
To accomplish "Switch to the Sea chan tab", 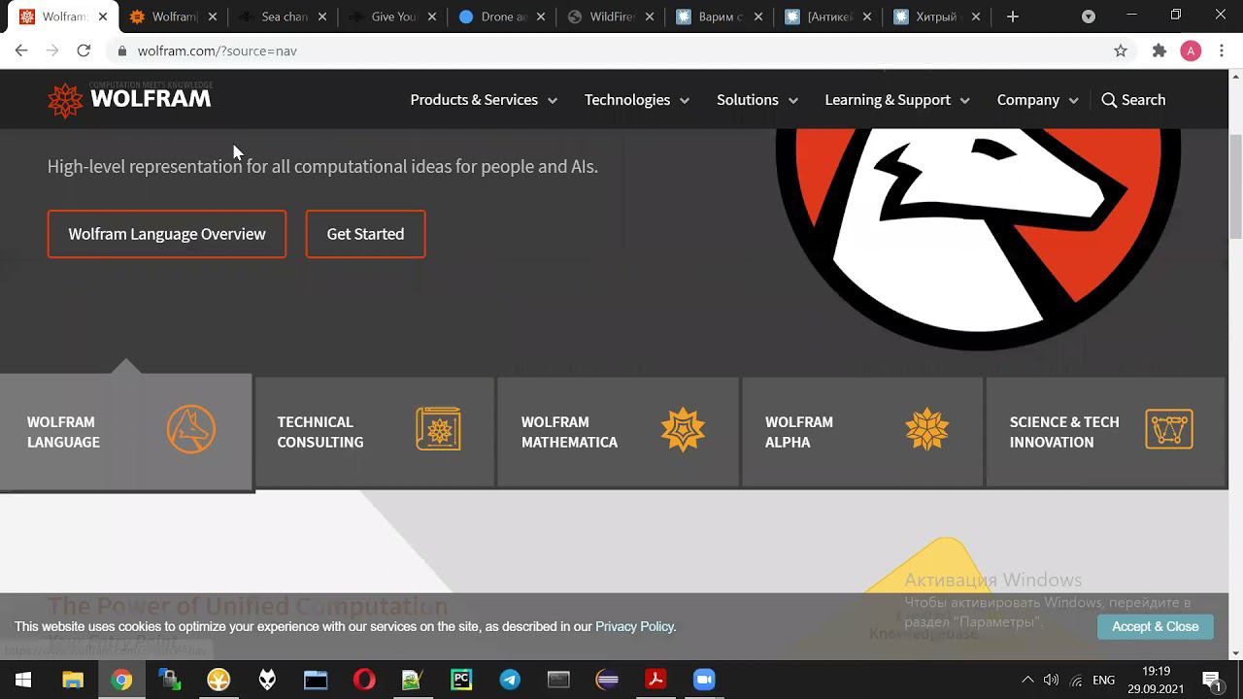I will point(285,17).
